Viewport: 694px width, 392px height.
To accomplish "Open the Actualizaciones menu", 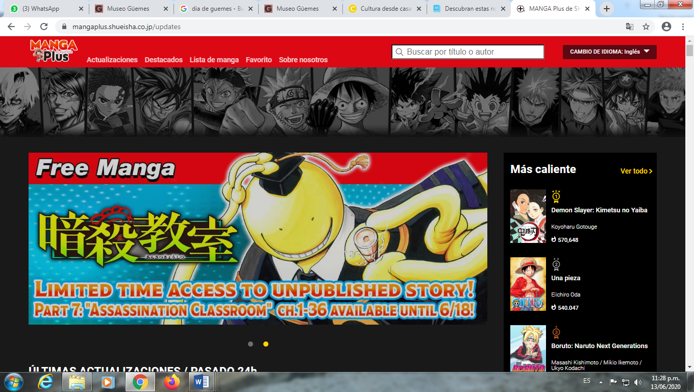I will pos(112,60).
